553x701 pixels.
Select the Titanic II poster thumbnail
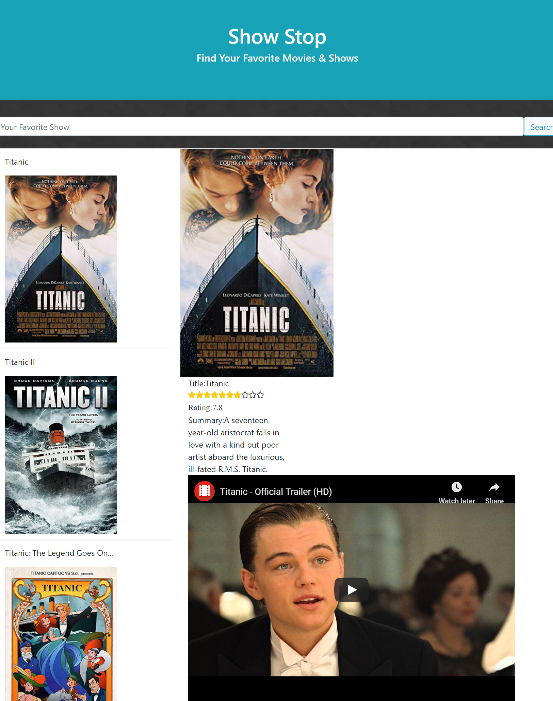[61, 454]
